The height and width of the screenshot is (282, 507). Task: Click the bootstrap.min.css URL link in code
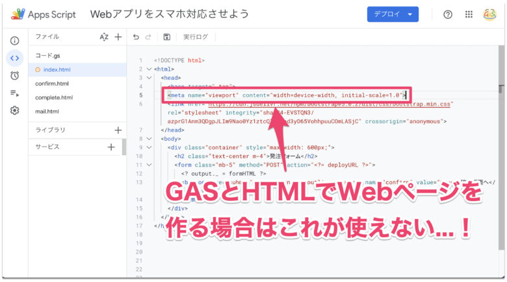click(329, 104)
